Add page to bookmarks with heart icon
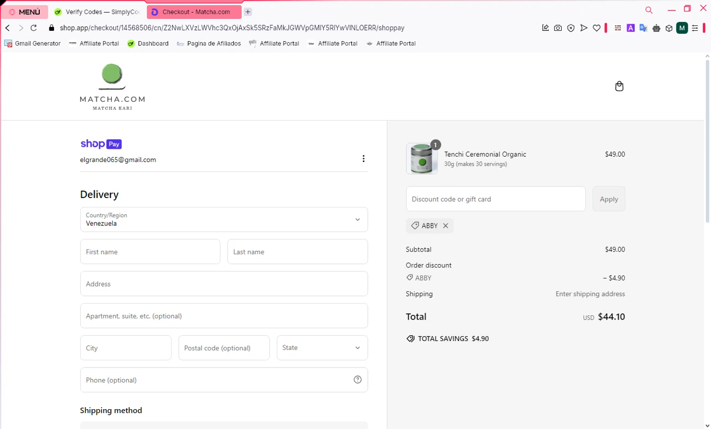The image size is (711, 429). click(597, 28)
